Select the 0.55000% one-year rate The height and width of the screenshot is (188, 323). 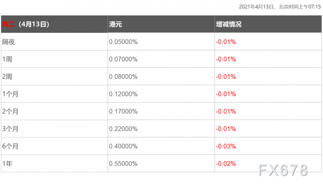click(x=123, y=164)
